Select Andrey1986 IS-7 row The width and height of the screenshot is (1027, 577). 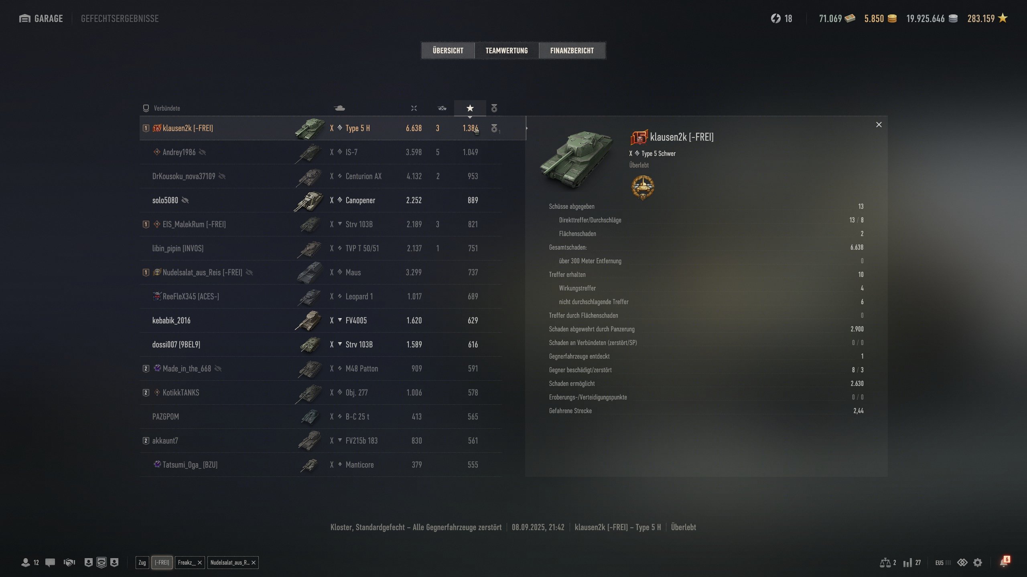click(x=321, y=152)
